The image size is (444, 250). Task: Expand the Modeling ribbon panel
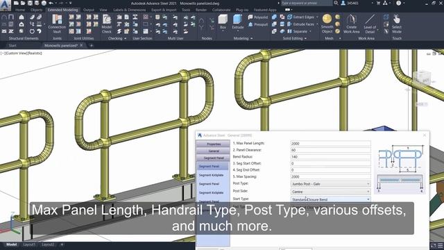tap(243, 38)
